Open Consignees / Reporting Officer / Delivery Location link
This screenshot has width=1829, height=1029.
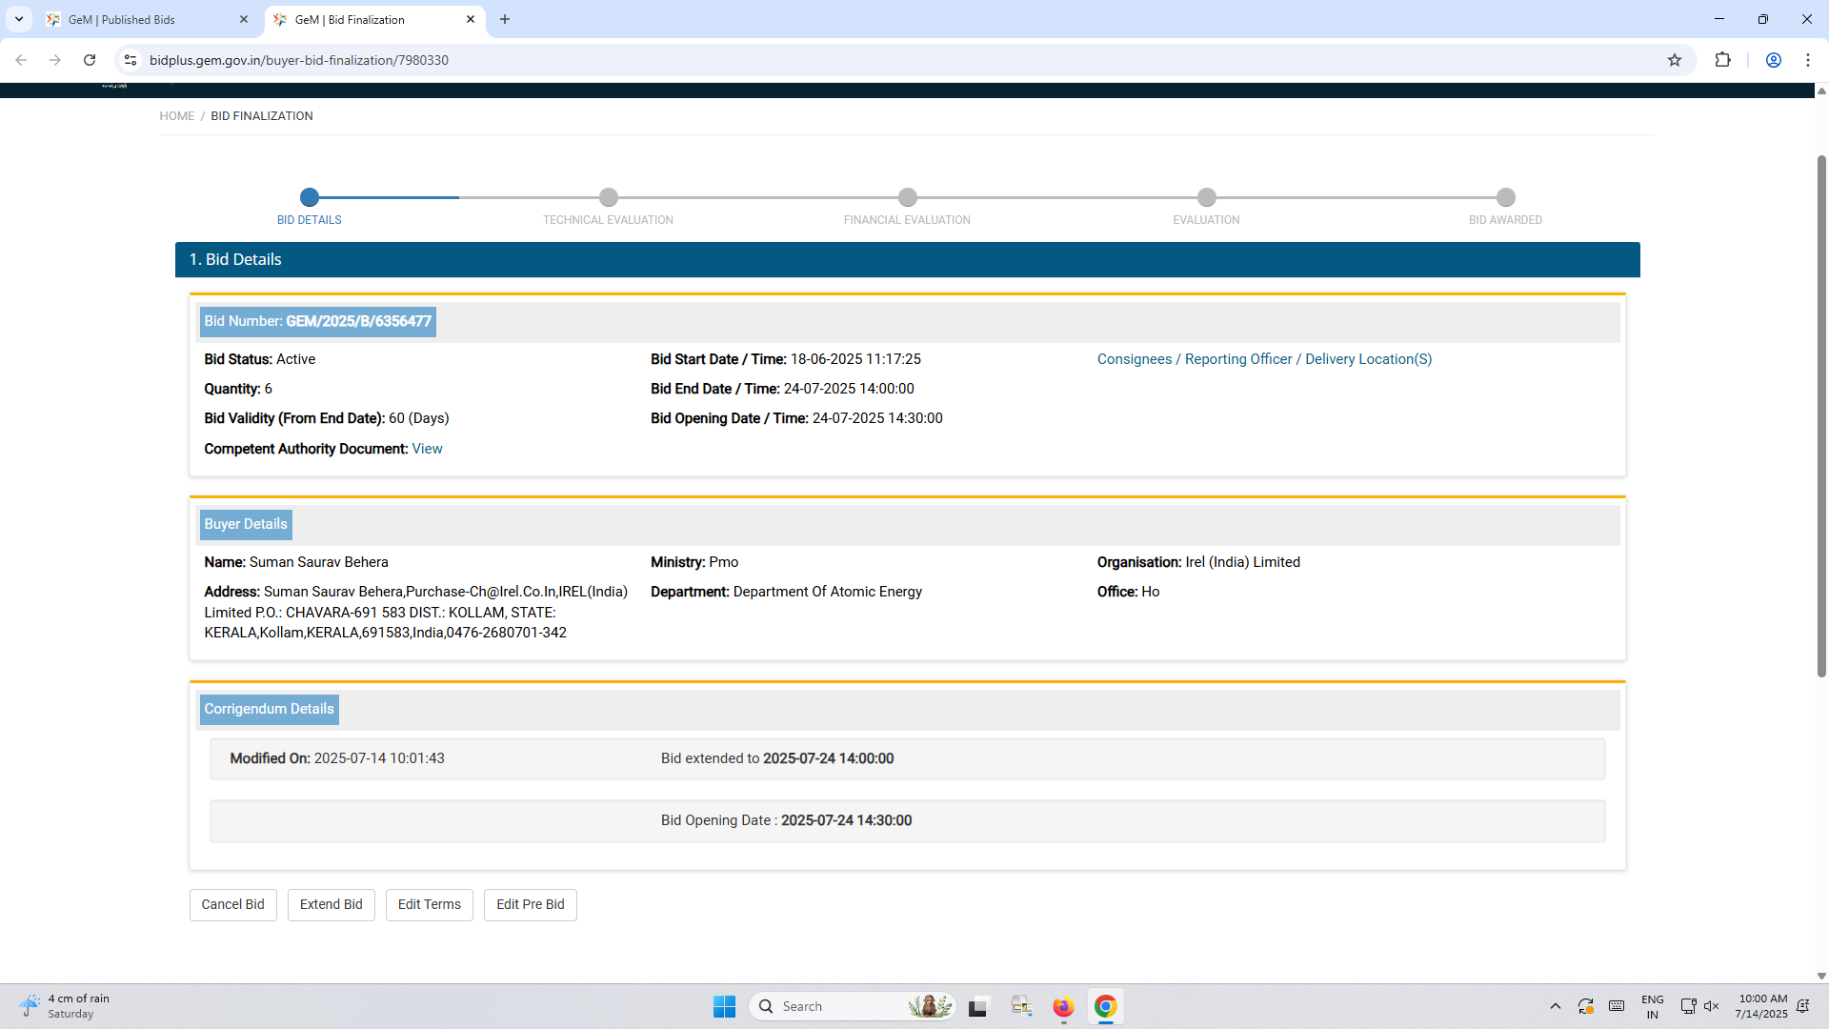point(1264,359)
